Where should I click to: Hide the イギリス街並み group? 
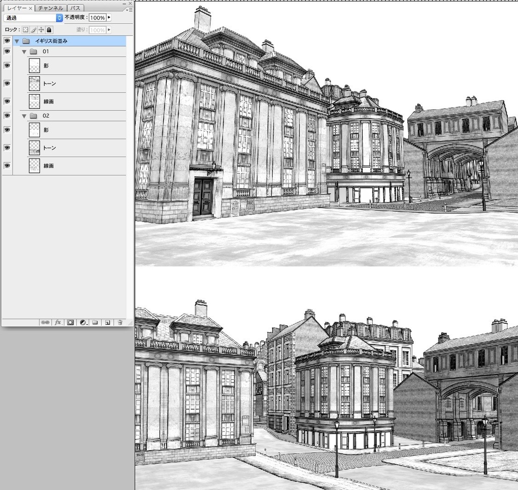pyautogui.click(x=7, y=40)
